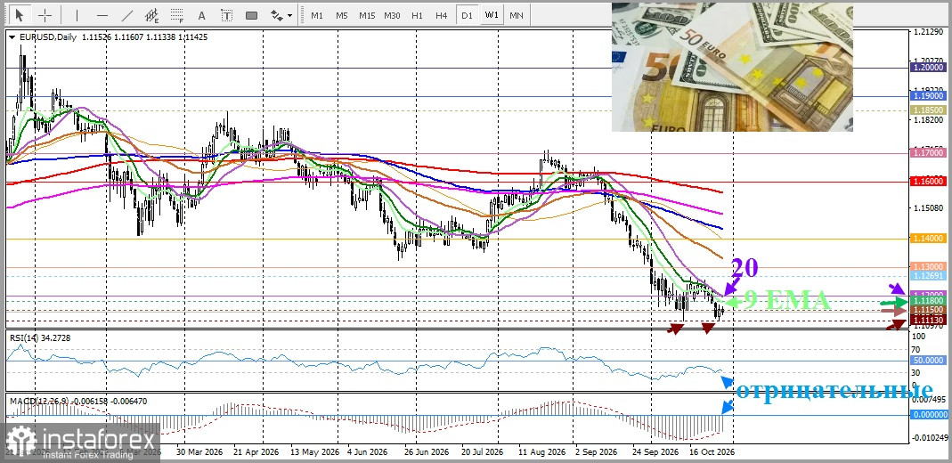This screenshot has width=952, height=463.
Task: Click the 30 Mar 2026 date label
Action: pyautogui.click(x=199, y=452)
